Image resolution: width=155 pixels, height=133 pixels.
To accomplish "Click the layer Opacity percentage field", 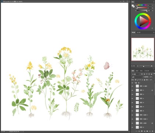I will coord(151,77).
